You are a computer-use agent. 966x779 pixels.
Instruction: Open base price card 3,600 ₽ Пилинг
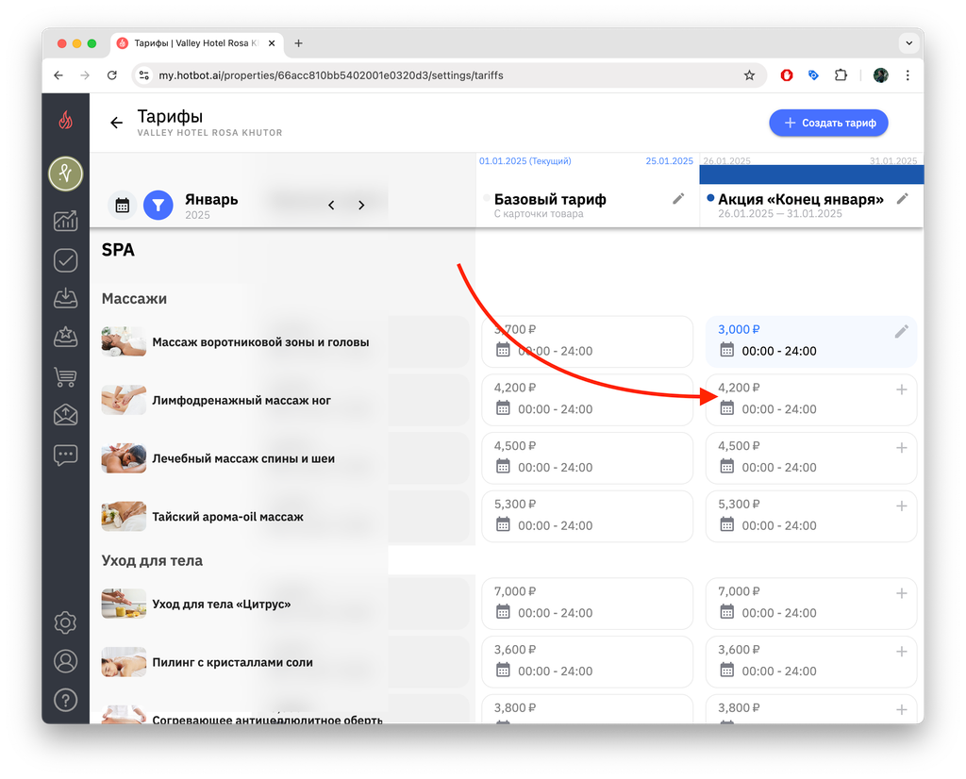(587, 661)
